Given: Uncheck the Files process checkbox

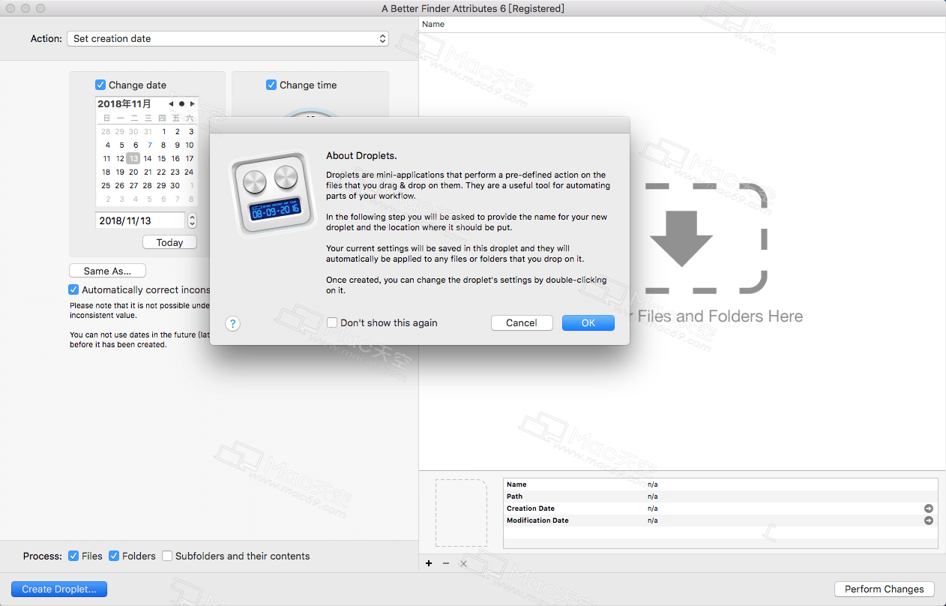Looking at the screenshot, I should [73, 556].
